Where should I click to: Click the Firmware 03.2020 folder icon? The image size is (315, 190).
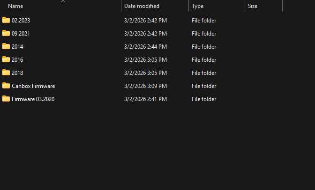coord(6,99)
